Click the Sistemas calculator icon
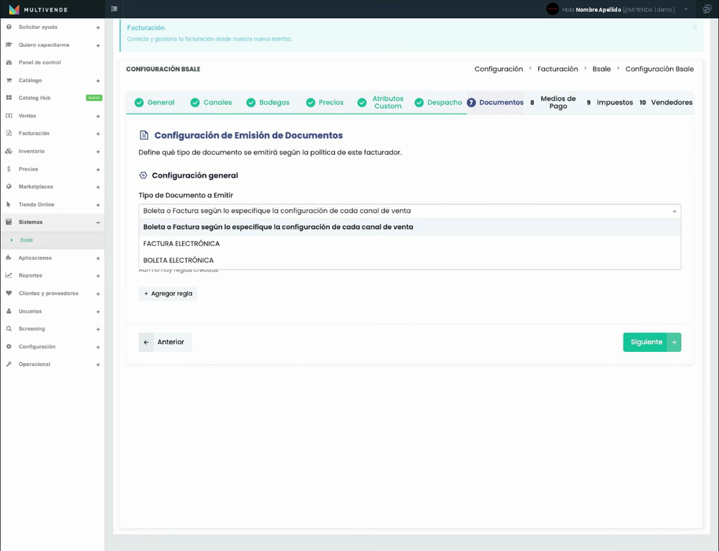This screenshot has width=719, height=551. coord(8,222)
